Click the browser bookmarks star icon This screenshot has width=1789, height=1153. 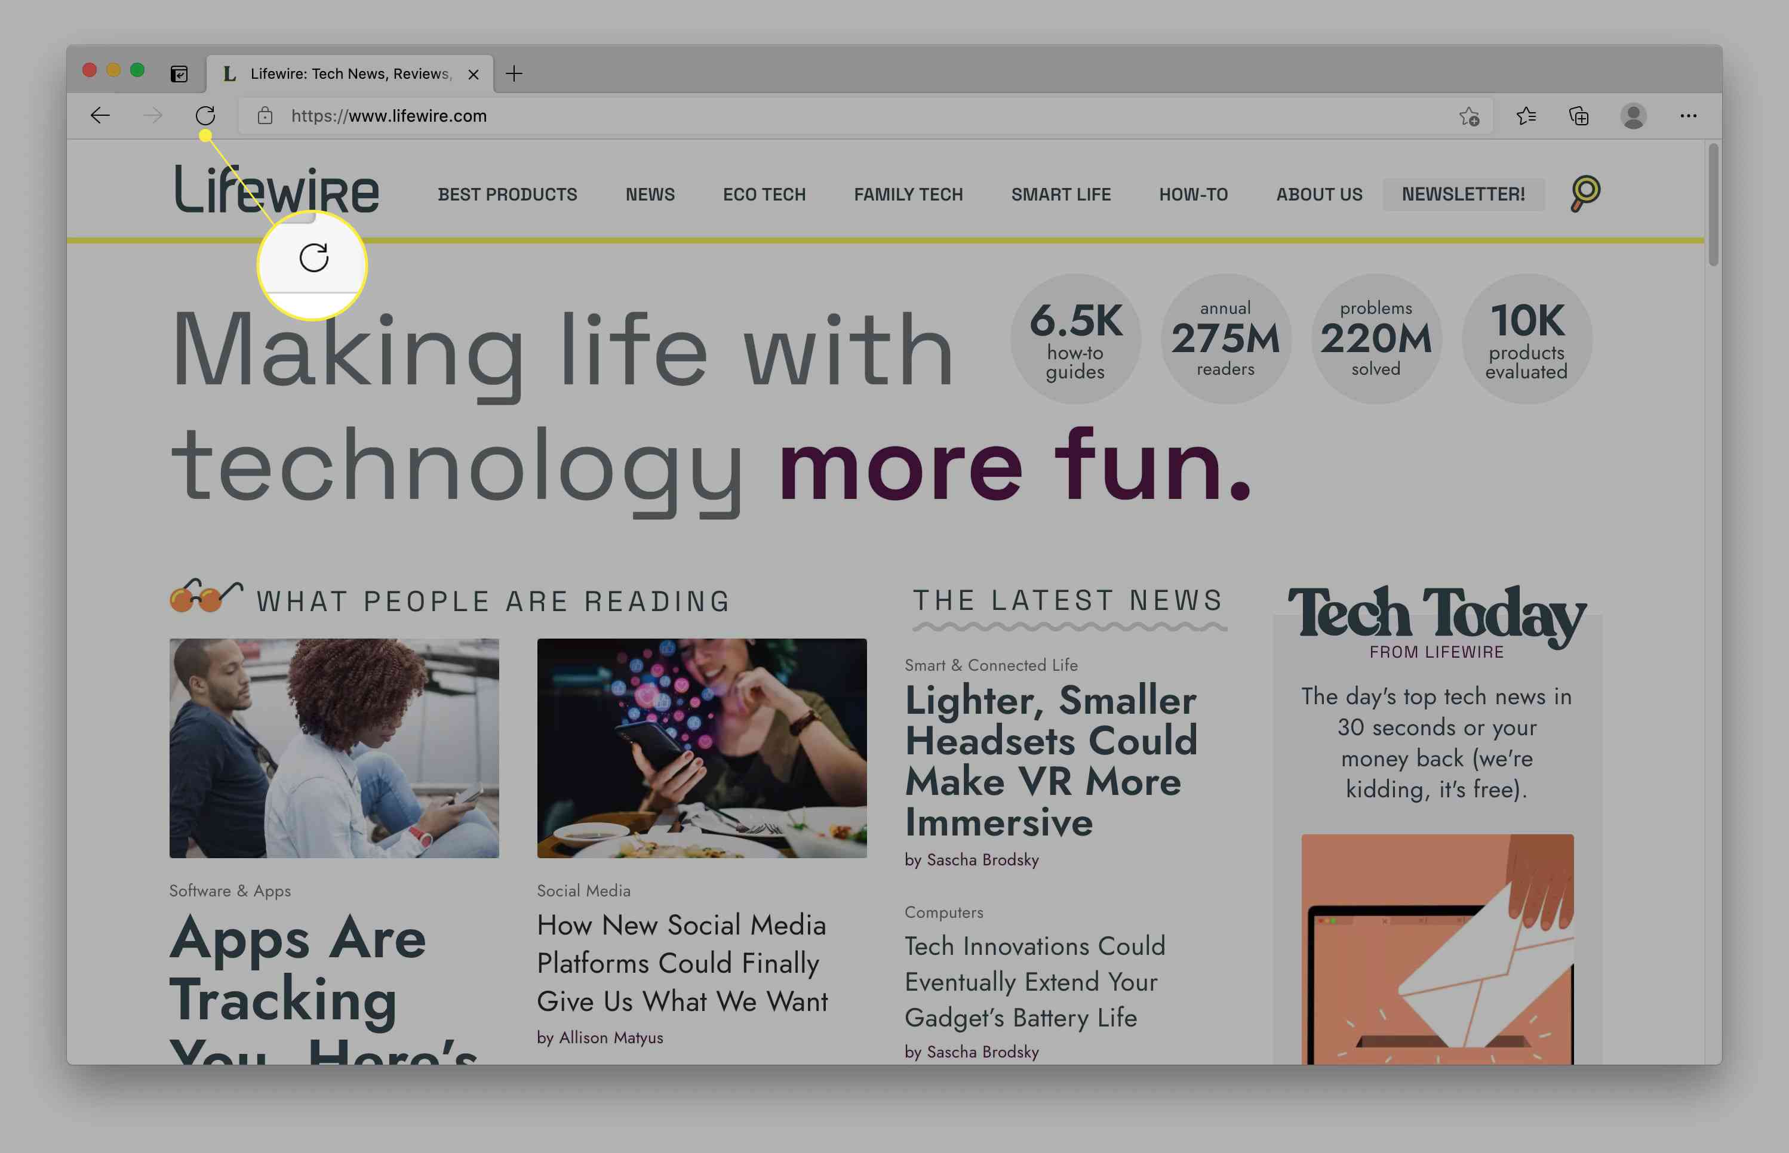click(x=1470, y=116)
